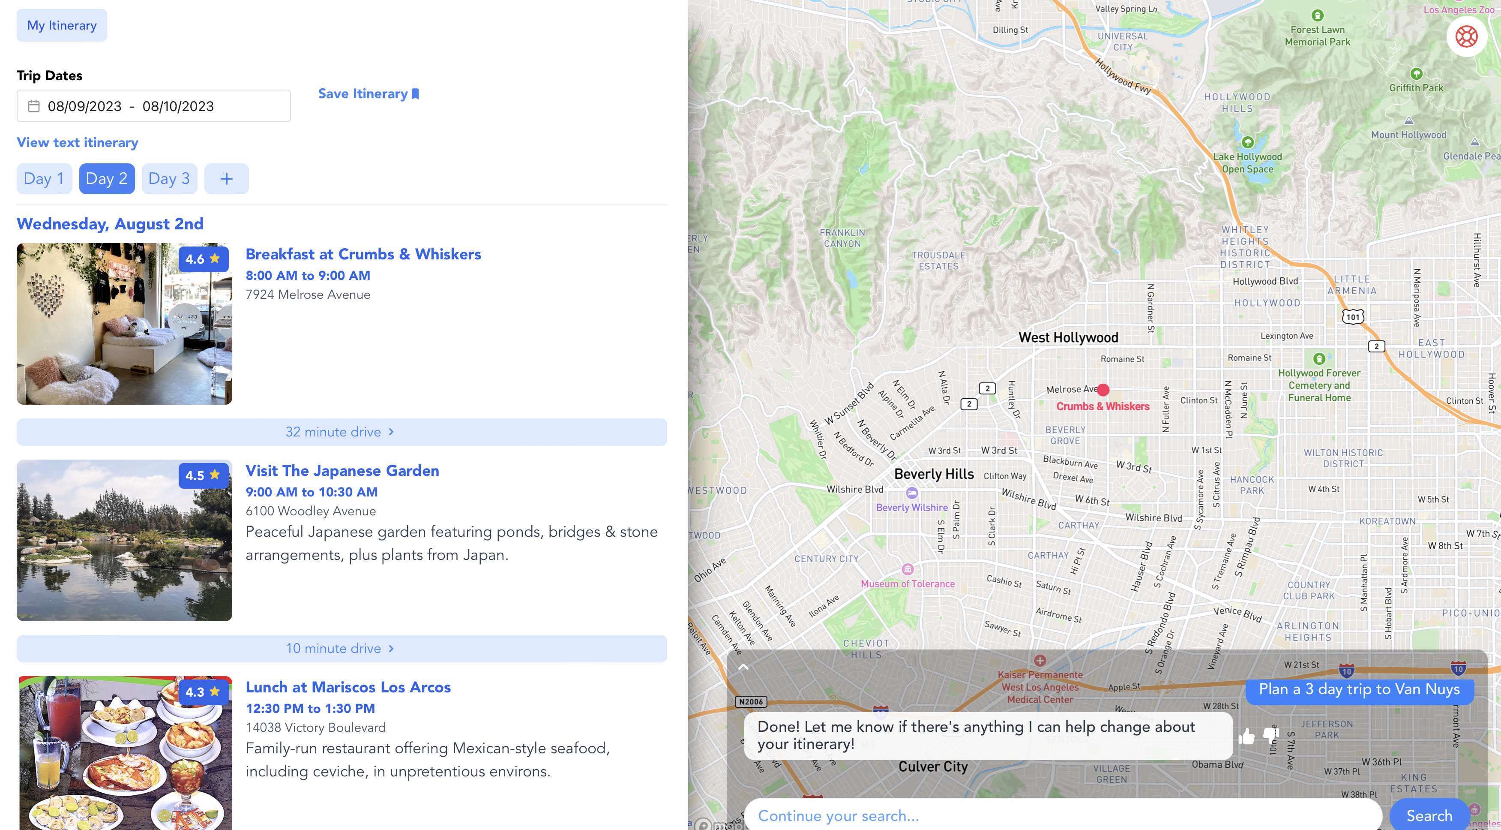Screen dimensions: 1501x830
Task: Click the Griffith Park green marker
Action: coord(1416,74)
